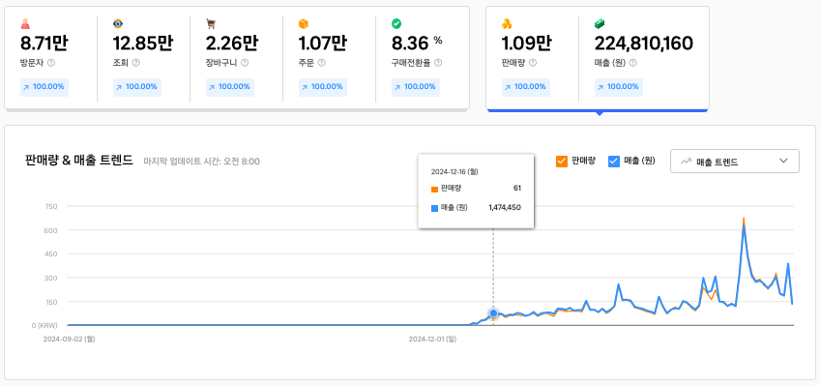Click the help icon next to 구매전환율
The width and height of the screenshot is (821, 385).
coord(438,63)
